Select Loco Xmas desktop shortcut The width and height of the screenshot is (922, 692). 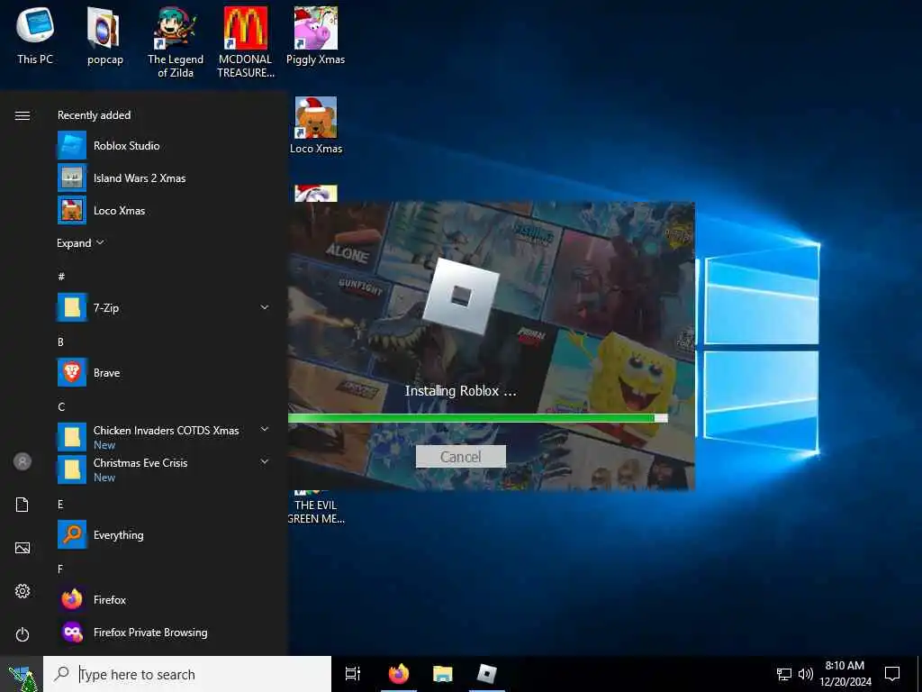(316, 125)
